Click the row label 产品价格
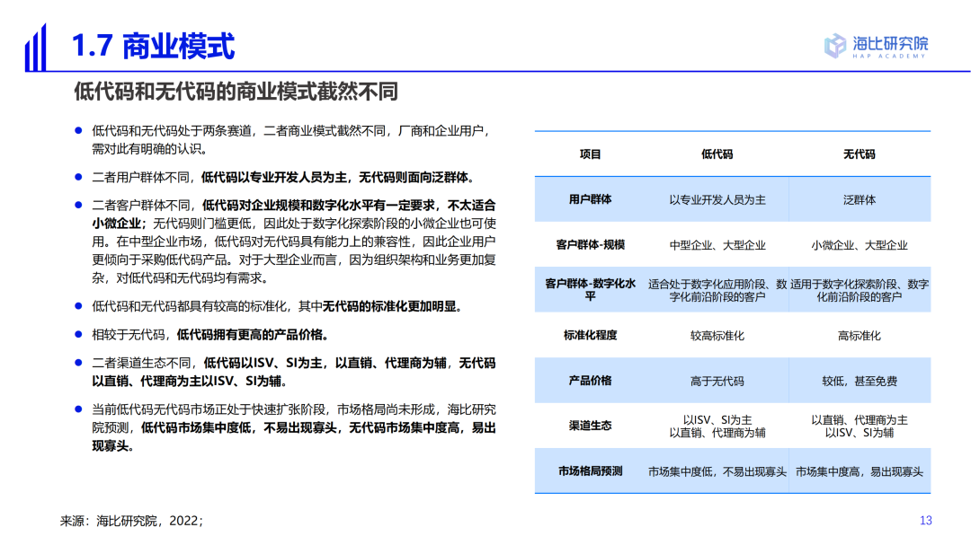The height and width of the screenshot is (545, 971). (x=590, y=381)
